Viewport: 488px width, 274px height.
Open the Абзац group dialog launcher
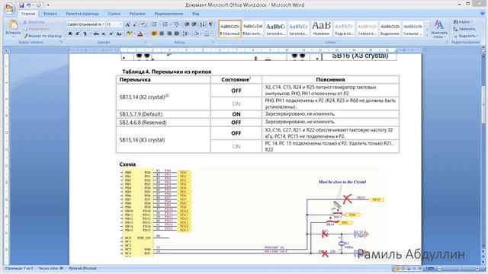click(213, 43)
